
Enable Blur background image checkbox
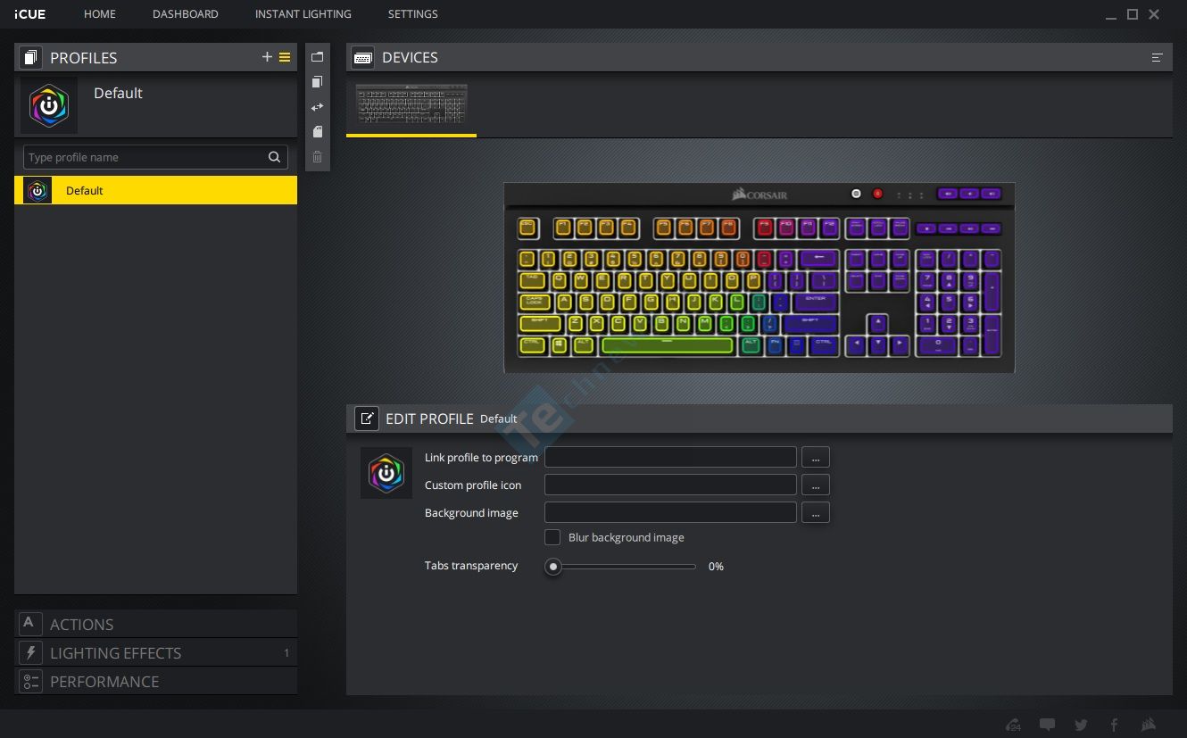pos(552,537)
